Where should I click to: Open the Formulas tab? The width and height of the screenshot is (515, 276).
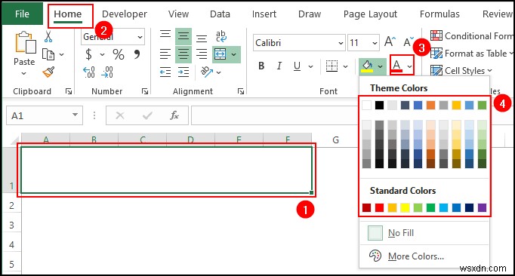tap(439, 14)
